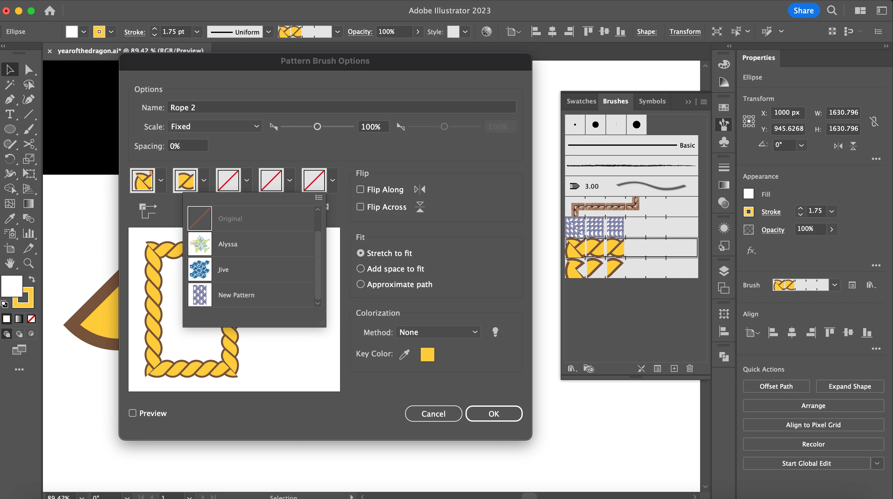Image resolution: width=893 pixels, height=499 pixels.
Task: Delete brush using the Brushes panel trash icon
Action: [x=690, y=369]
